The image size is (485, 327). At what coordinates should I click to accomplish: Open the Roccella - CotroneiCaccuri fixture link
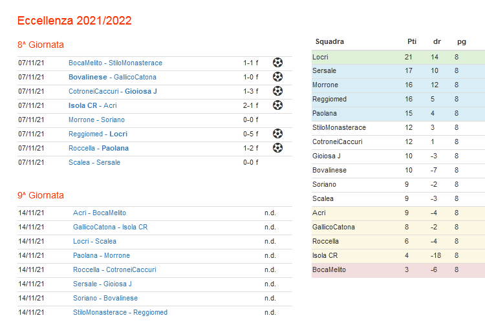[114, 269]
